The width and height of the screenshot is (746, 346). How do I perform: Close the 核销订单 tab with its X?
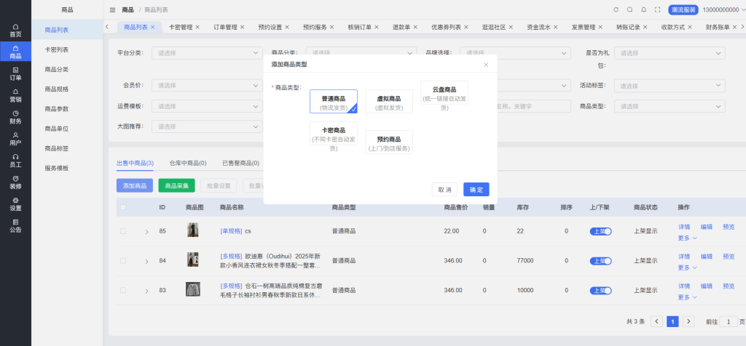click(x=377, y=27)
